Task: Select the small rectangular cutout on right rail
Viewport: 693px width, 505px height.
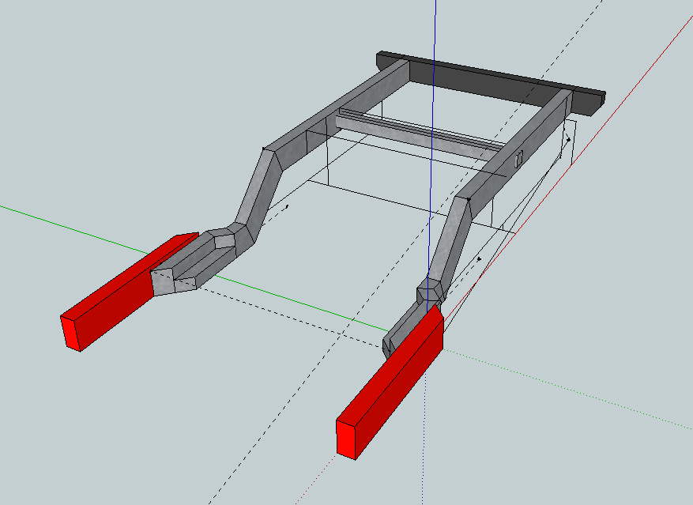Action: pos(518,159)
